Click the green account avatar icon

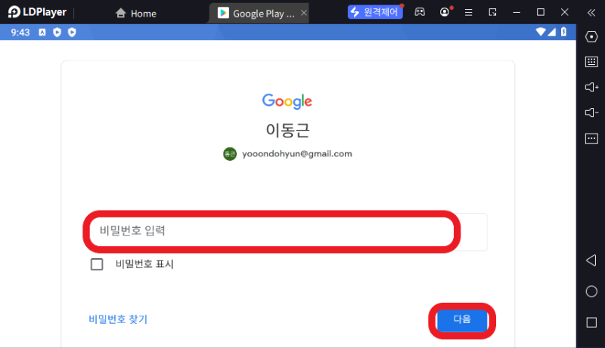(230, 154)
